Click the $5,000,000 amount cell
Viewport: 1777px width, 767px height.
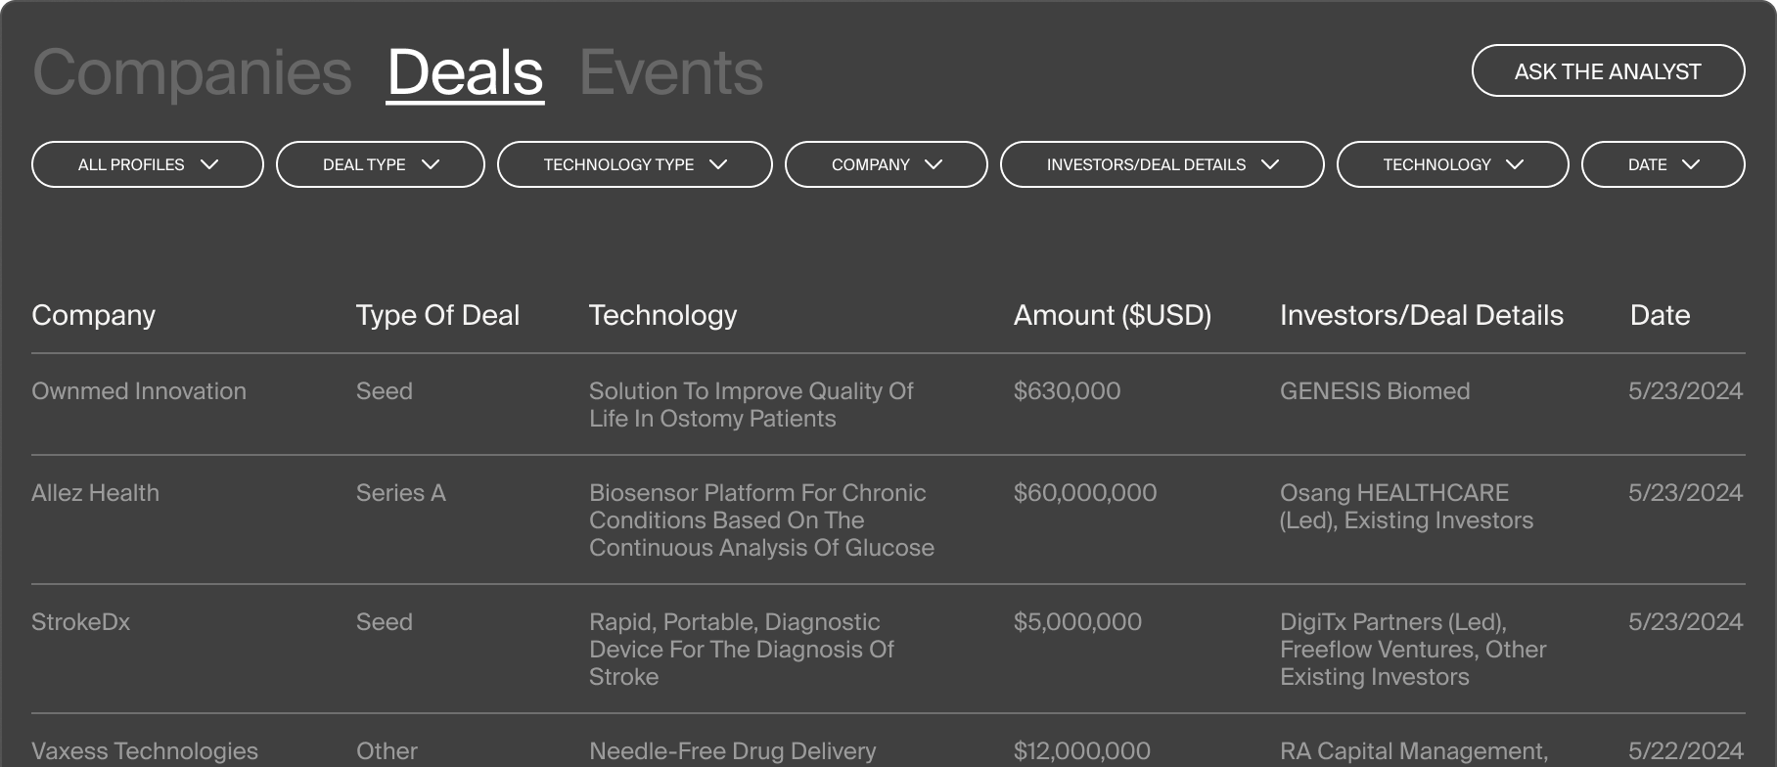[x=1077, y=621]
